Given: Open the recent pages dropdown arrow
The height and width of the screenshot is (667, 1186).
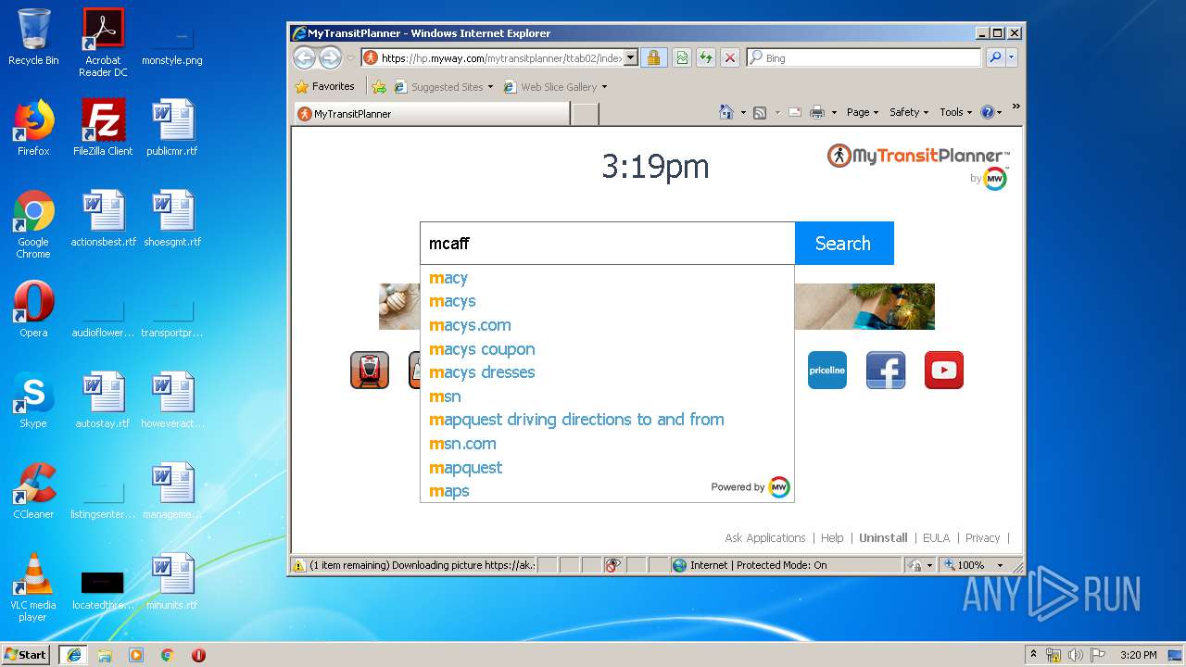Looking at the screenshot, I should click(x=350, y=57).
